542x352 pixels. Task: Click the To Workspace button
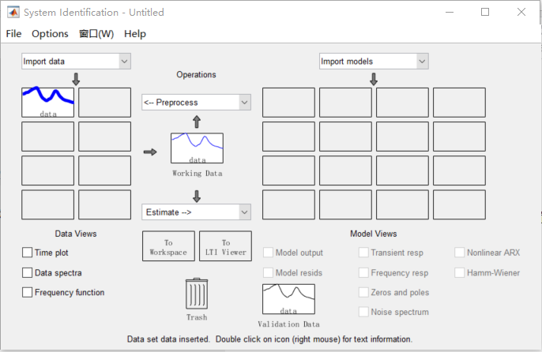pyautogui.click(x=168, y=246)
